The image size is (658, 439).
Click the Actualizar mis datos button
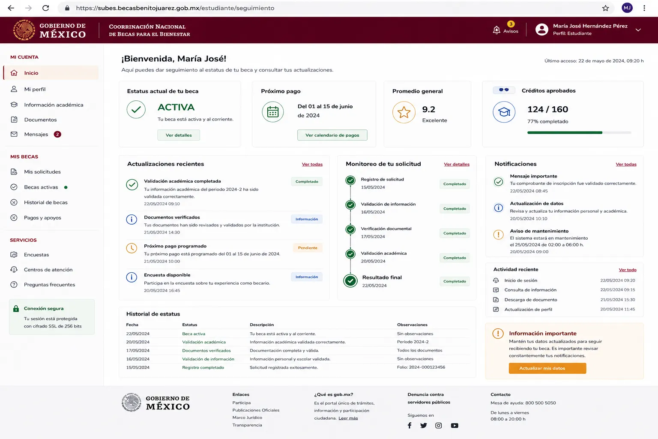[x=547, y=368]
